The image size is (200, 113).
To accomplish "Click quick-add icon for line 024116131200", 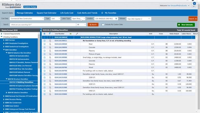I will [50, 81].
